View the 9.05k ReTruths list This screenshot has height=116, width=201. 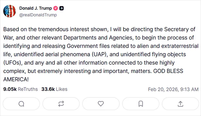click(x=20, y=89)
